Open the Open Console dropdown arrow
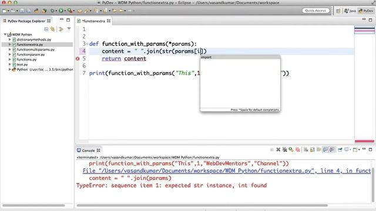Viewport: 376px width, 211px height. [x=359, y=150]
